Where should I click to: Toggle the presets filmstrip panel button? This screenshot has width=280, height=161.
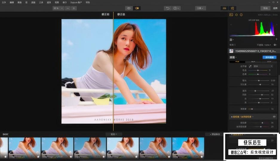pyautogui.click(x=224, y=8)
